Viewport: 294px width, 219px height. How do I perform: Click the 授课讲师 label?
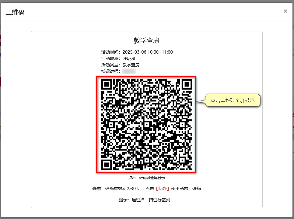pyautogui.click(x=110, y=71)
